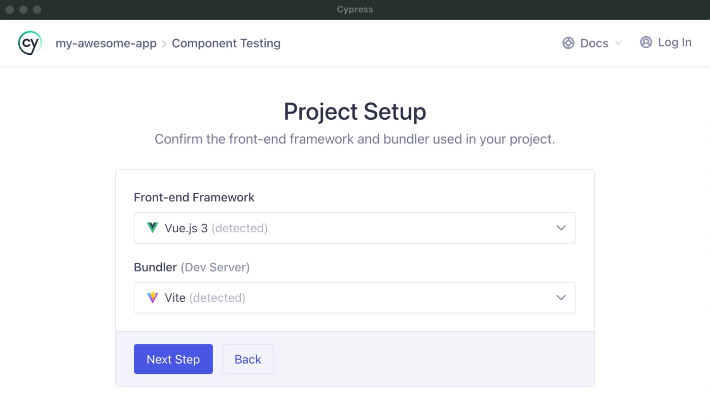Click the Log In profile icon
This screenshot has height=420, width=710.
[646, 42]
